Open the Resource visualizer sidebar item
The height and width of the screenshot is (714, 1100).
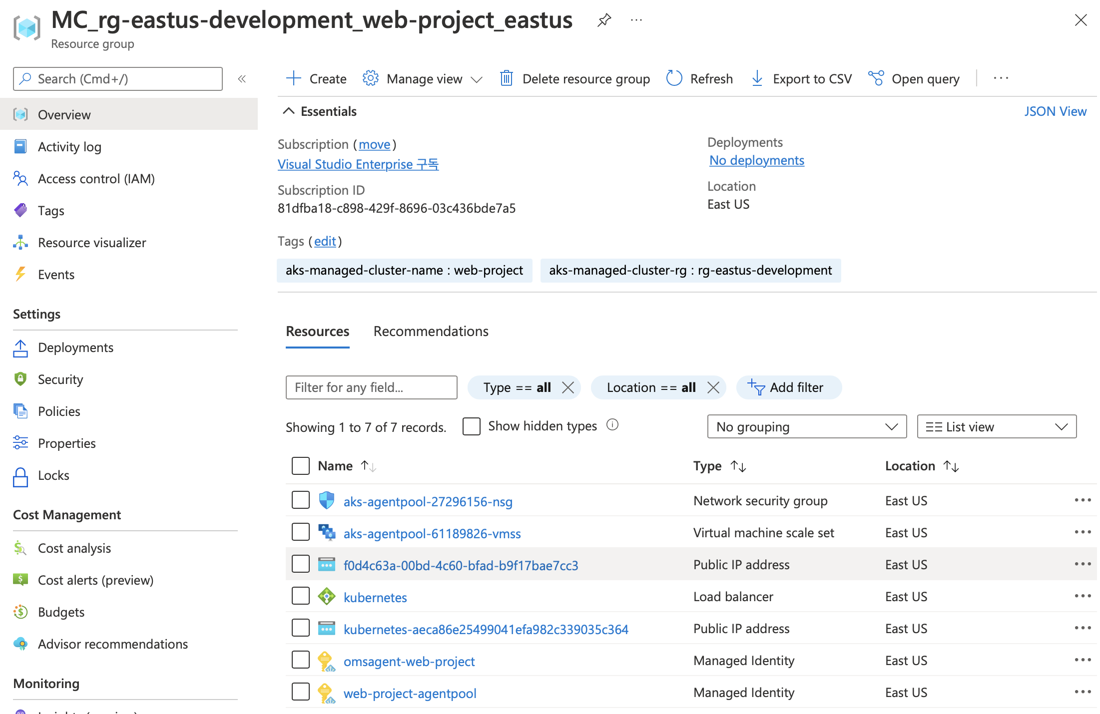click(92, 243)
